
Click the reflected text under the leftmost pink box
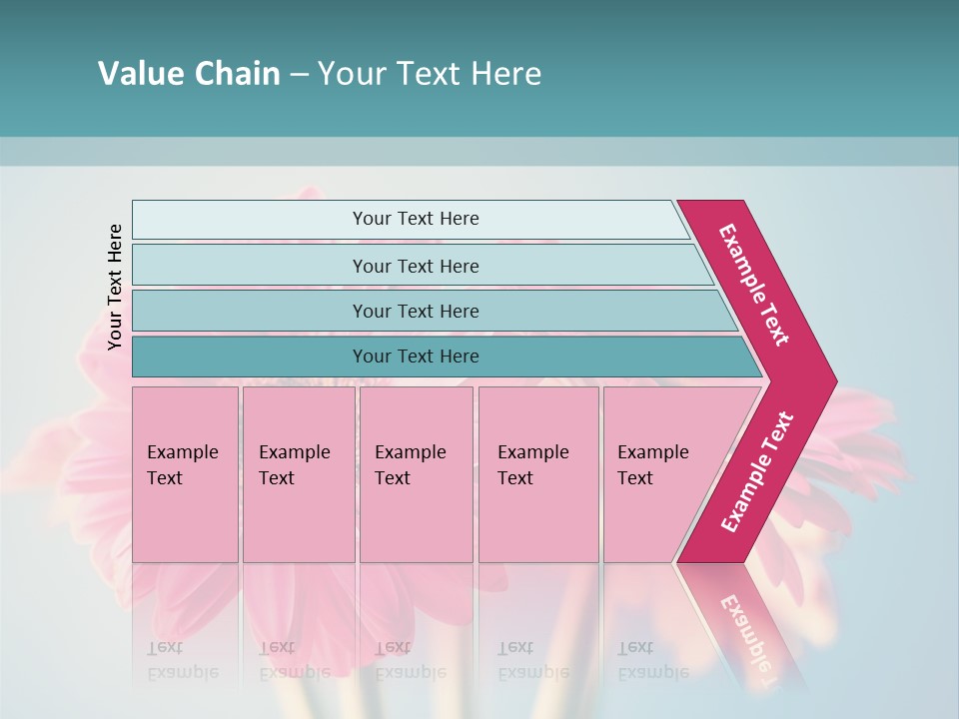(182, 660)
